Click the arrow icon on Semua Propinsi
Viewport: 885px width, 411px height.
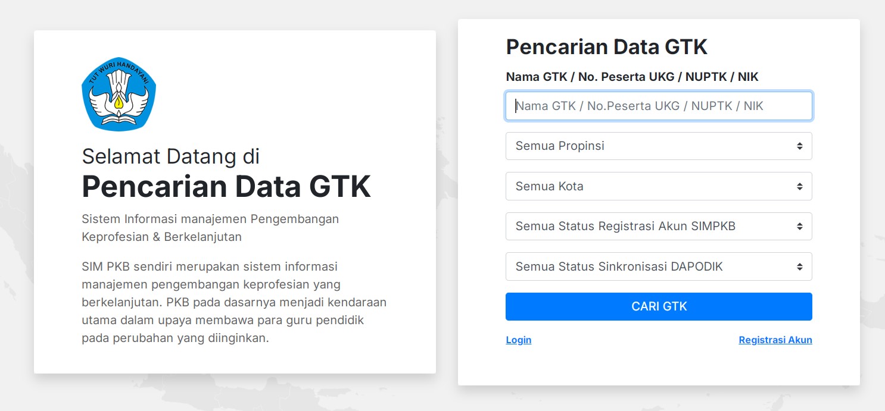[x=800, y=146]
